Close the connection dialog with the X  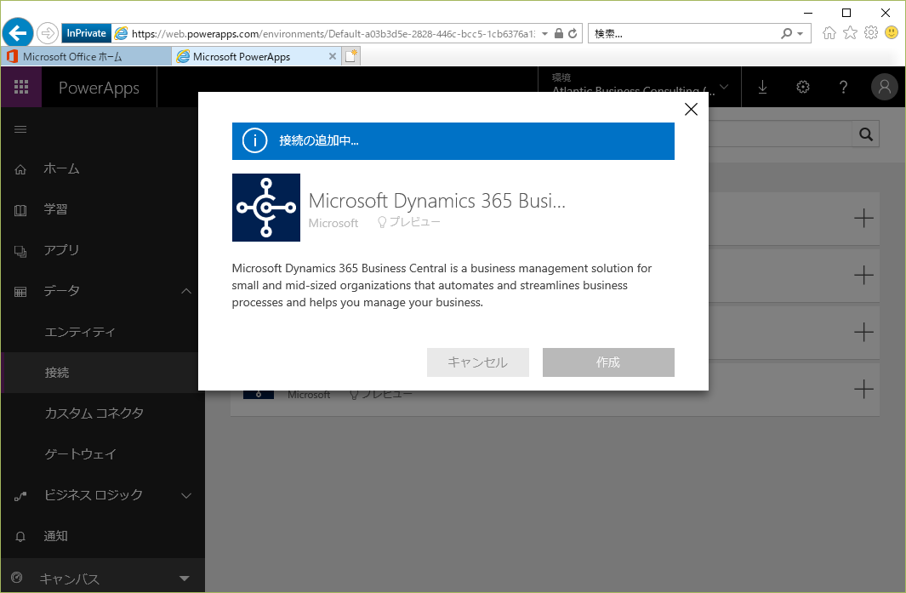691,109
